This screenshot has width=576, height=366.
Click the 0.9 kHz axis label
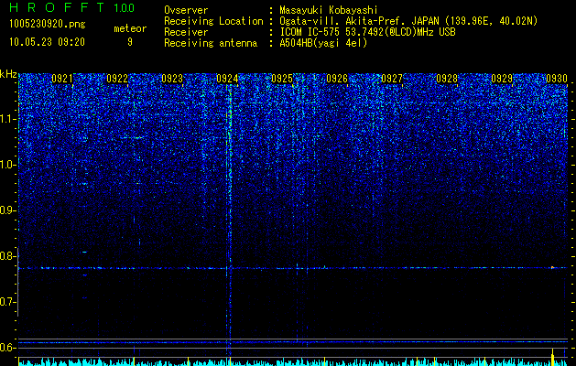pos(8,210)
